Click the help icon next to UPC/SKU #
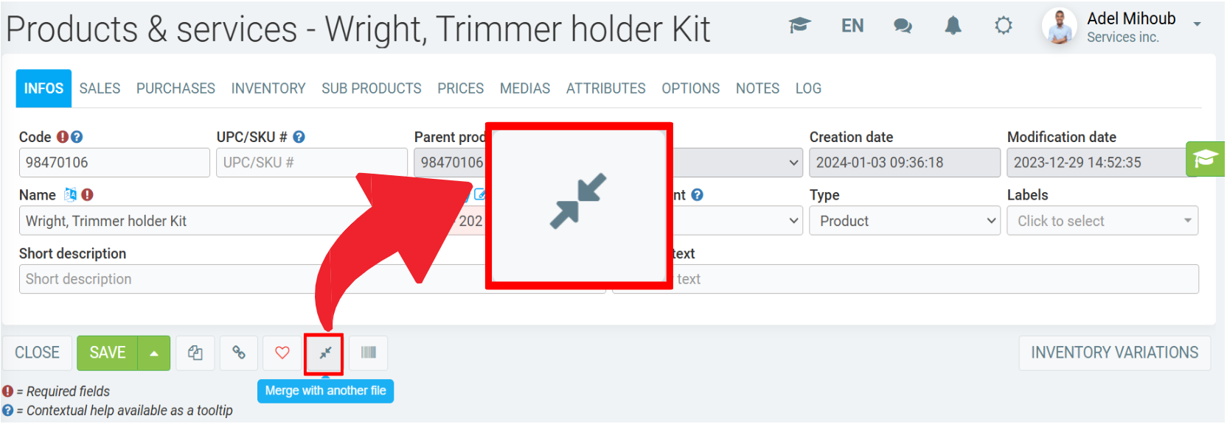This screenshot has width=1227, height=424. coord(299,137)
